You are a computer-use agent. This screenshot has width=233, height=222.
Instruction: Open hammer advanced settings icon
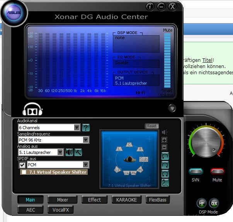(x=78, y=152)
